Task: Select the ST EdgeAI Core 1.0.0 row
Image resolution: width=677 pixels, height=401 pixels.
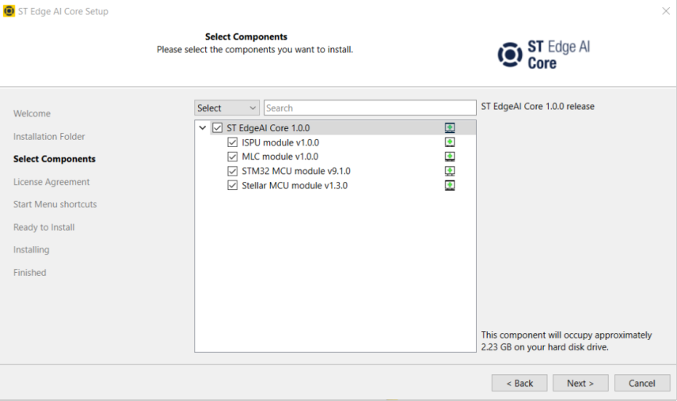Action: coord(335,127)
